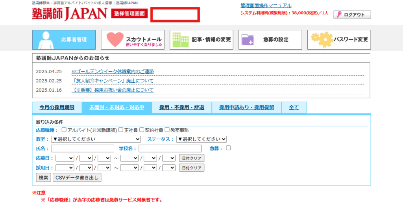403x204 pixels.
Task: Click the システム利用料 fee text
Action: pyautogui.click(x=284, y=13)
